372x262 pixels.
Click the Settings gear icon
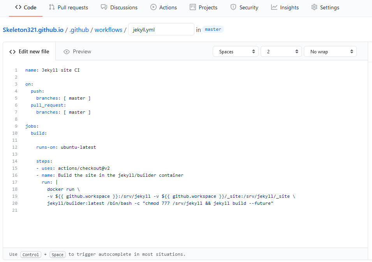[x=314, y=7]
